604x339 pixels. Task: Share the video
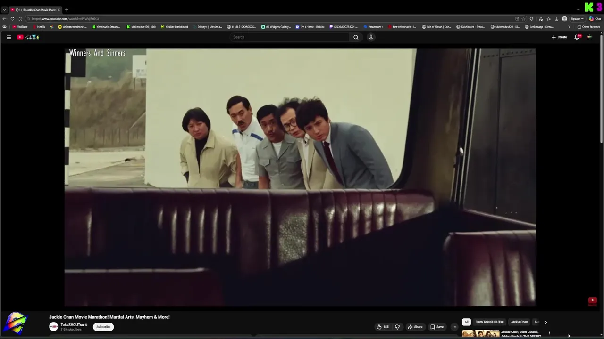click(415, 327)
